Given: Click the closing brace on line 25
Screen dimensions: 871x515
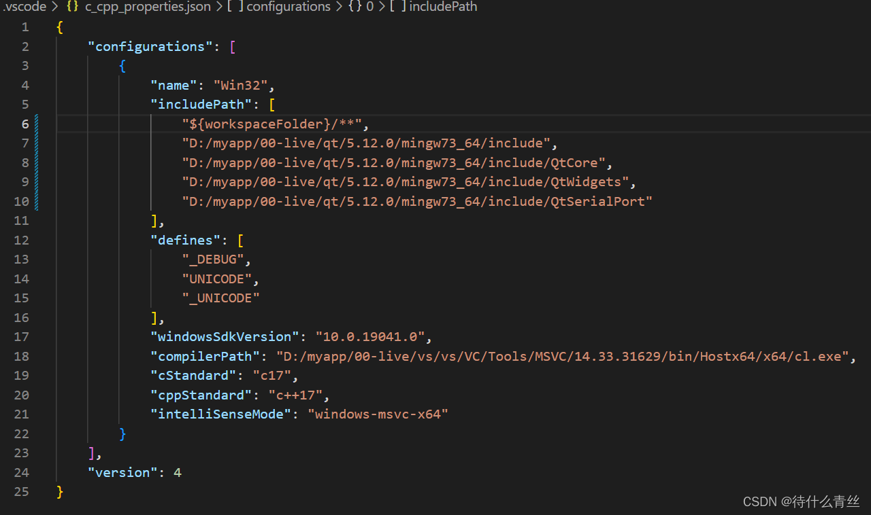Looking at the screenshot, I should pyautogui.click(x=61, y=492).
